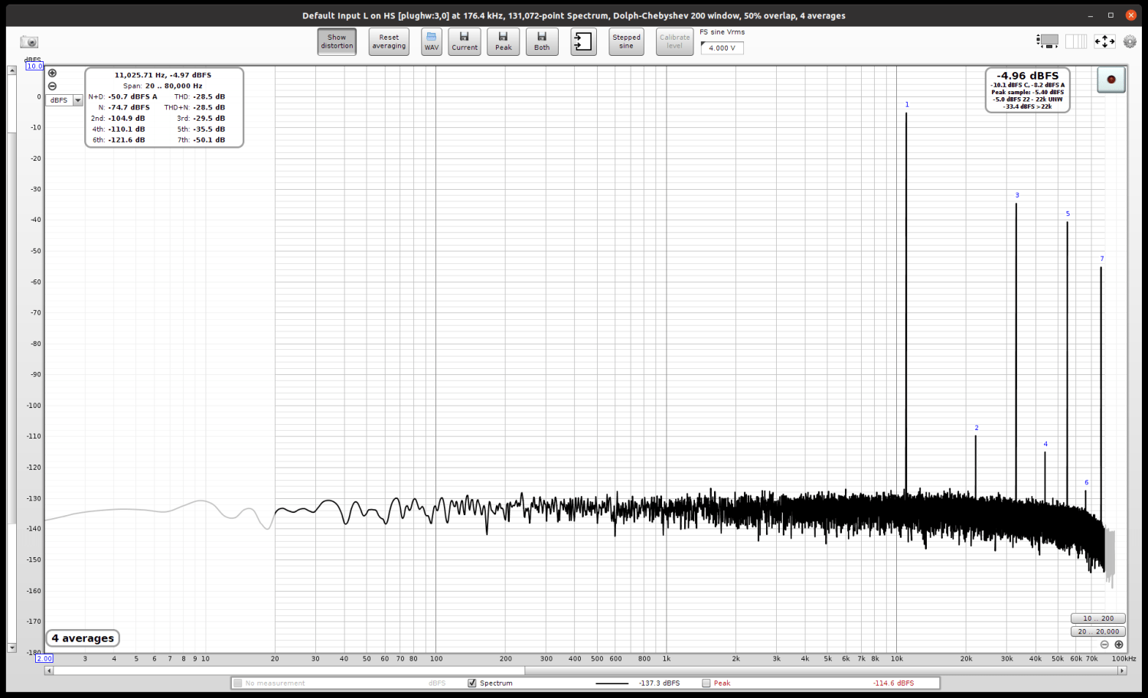Click the horizontal scrollbar thumb
Screen dimensions: 1148x698
[x=289, y=670]
